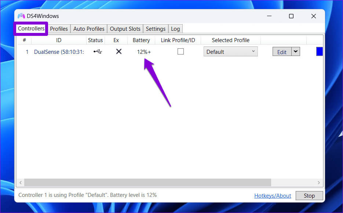Maximize the DS4Windows window
This screenshot has width=343, height=213.
pyautogui.click(x=291, y=16)
